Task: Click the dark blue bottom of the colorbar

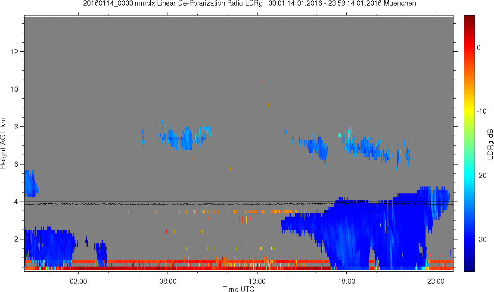Action: click(x=469, y=267)
